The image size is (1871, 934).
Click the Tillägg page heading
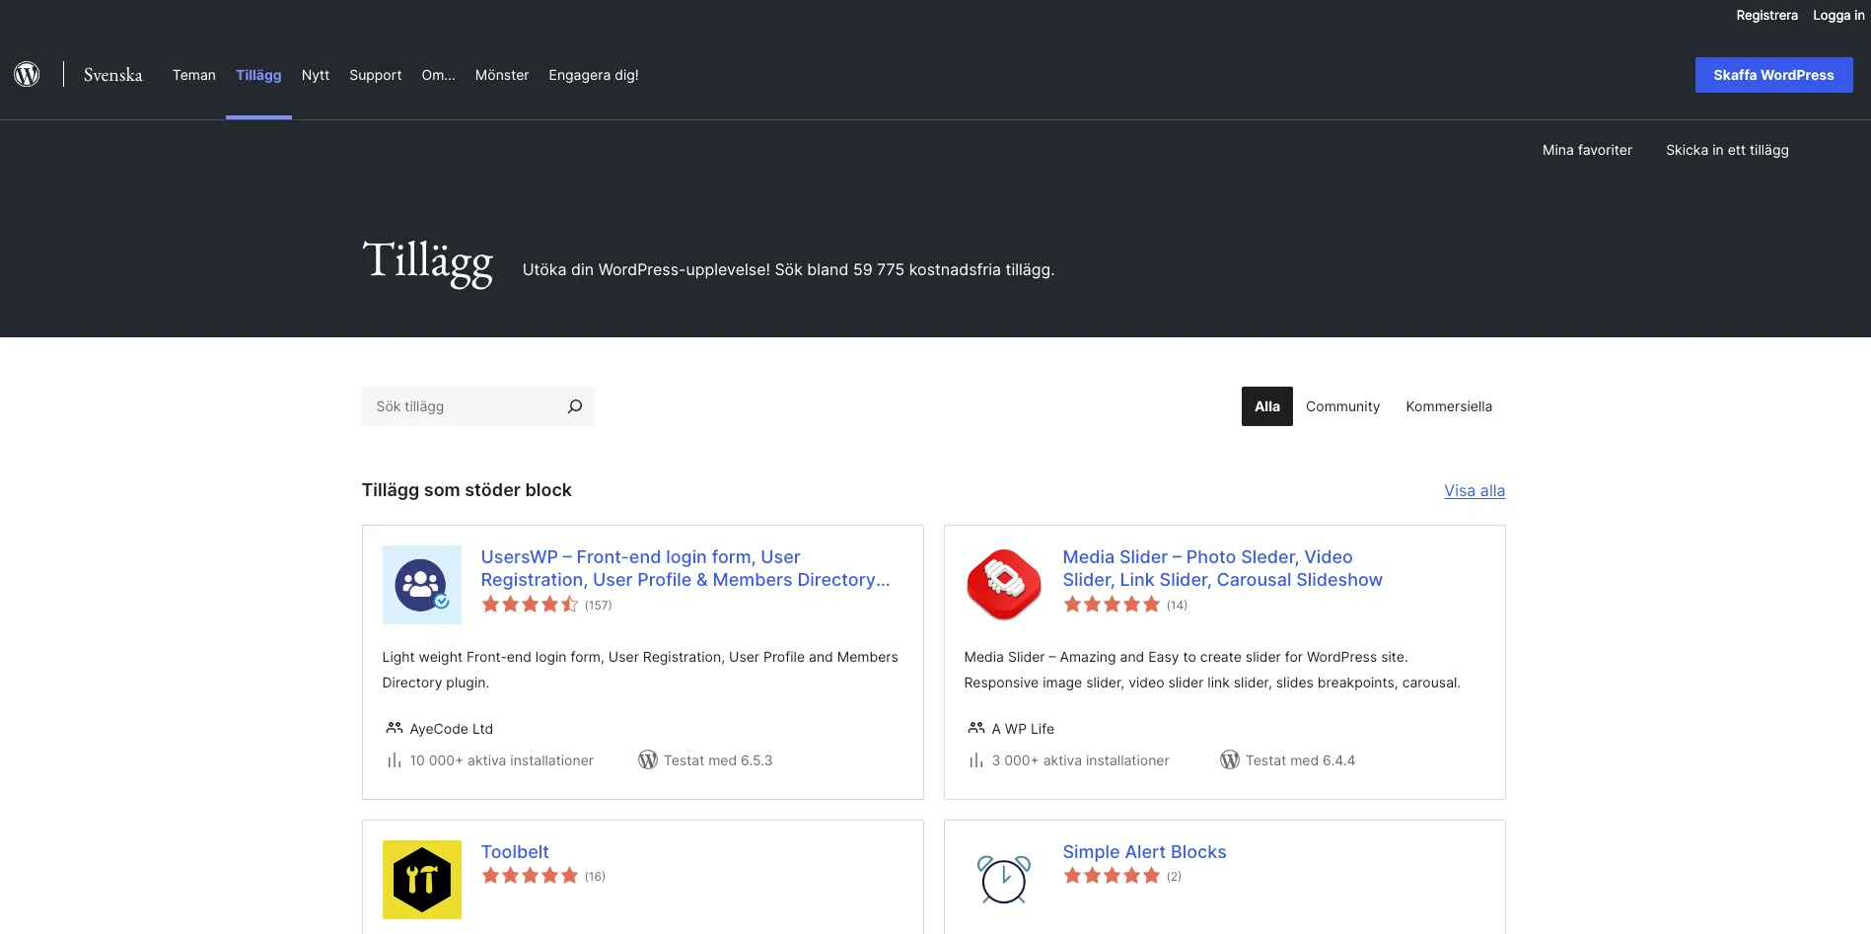[x=428, y=262]
